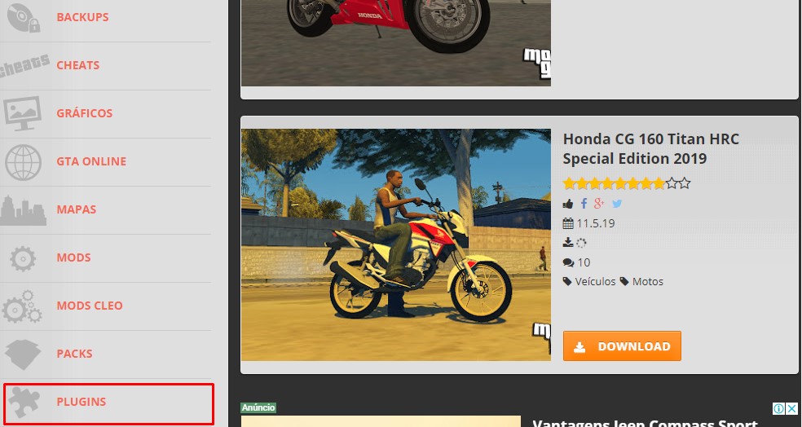Click the GTA Online globe icon
Screen dimensions: 802x427
tap(23, 162)
